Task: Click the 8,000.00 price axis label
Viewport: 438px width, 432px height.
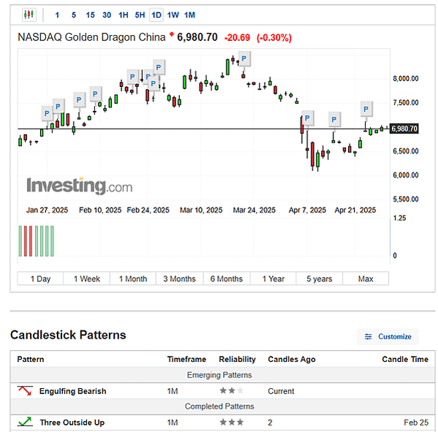Action: 406,78
